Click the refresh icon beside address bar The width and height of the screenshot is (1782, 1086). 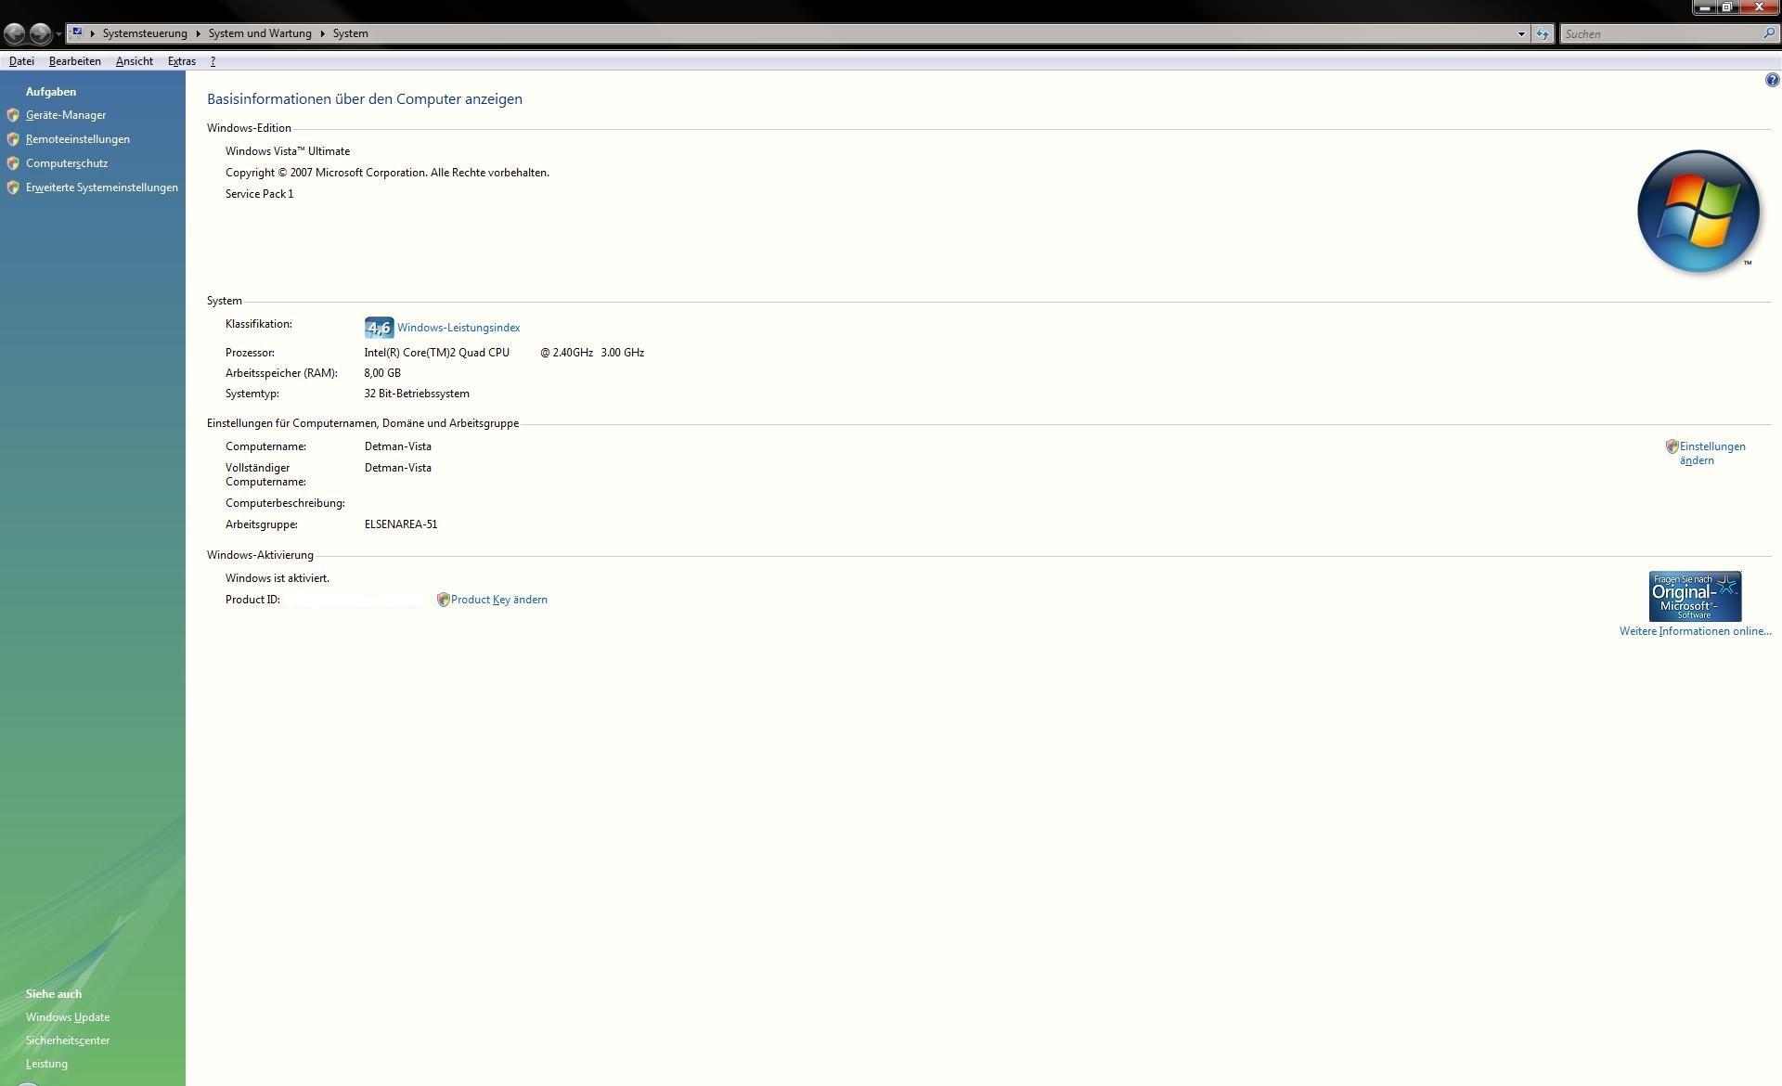coord(1543,33)
